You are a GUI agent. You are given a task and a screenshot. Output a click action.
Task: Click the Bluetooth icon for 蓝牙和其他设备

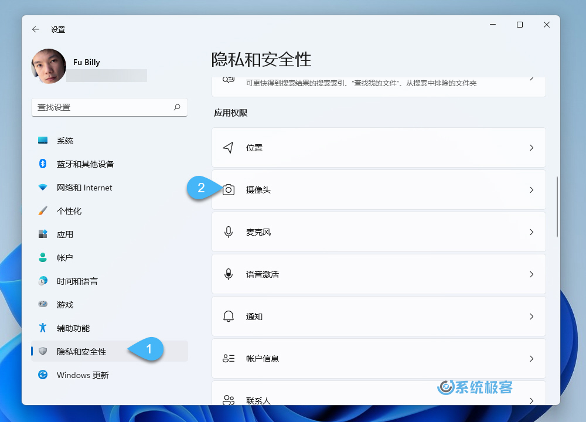point(43,164)
